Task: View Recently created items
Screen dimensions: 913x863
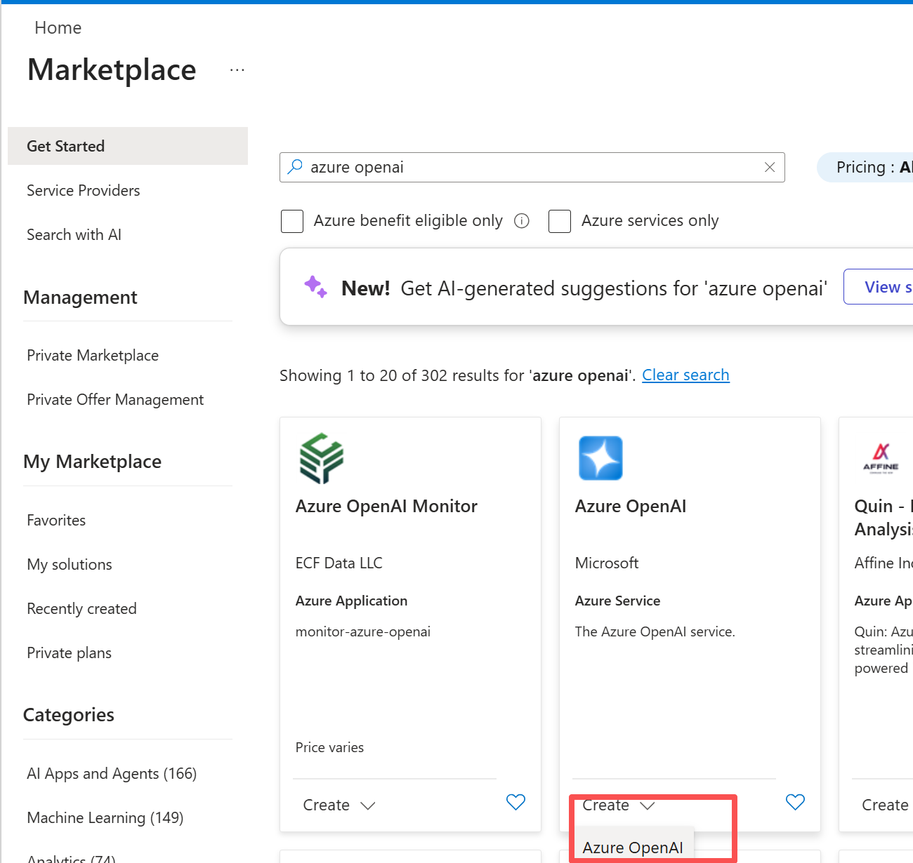Action: 81,608
